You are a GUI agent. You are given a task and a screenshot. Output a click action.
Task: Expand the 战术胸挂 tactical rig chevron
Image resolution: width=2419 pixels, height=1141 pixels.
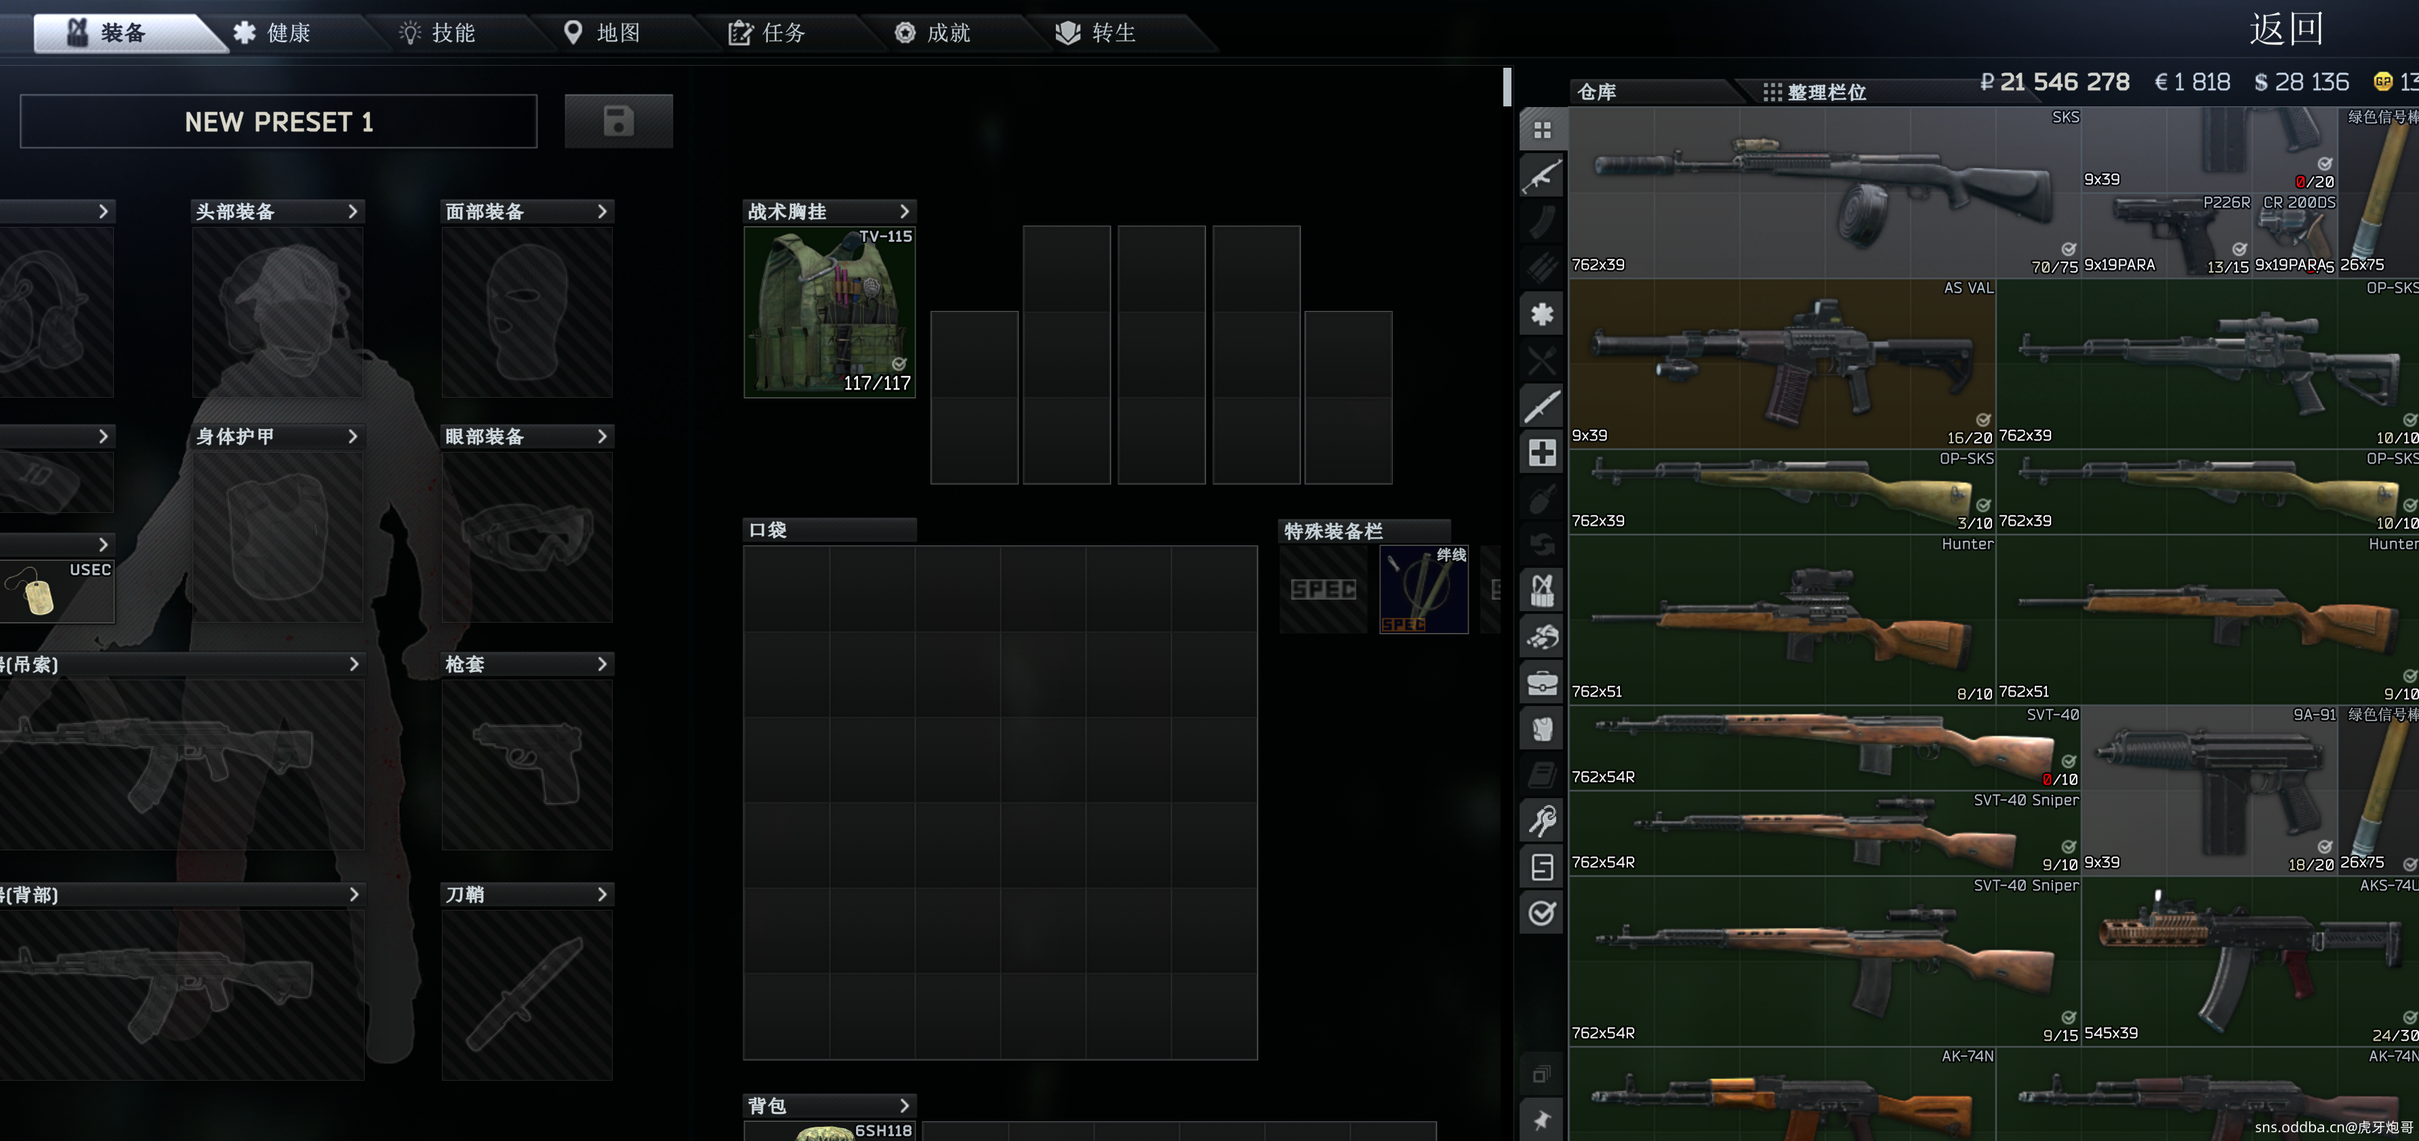[906, 211]
